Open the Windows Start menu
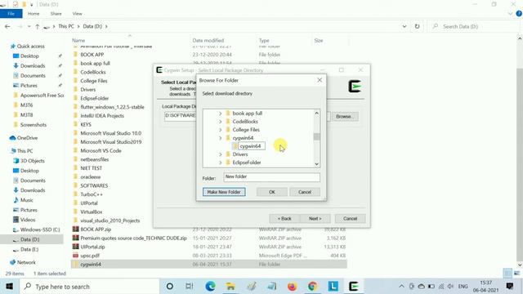 (9, 287)
